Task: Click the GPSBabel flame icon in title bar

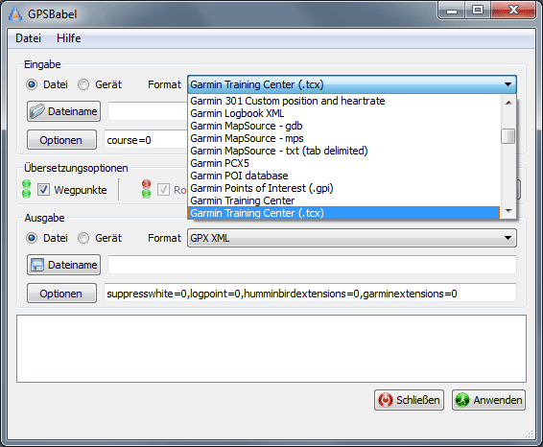Action: tap(15, 14)
